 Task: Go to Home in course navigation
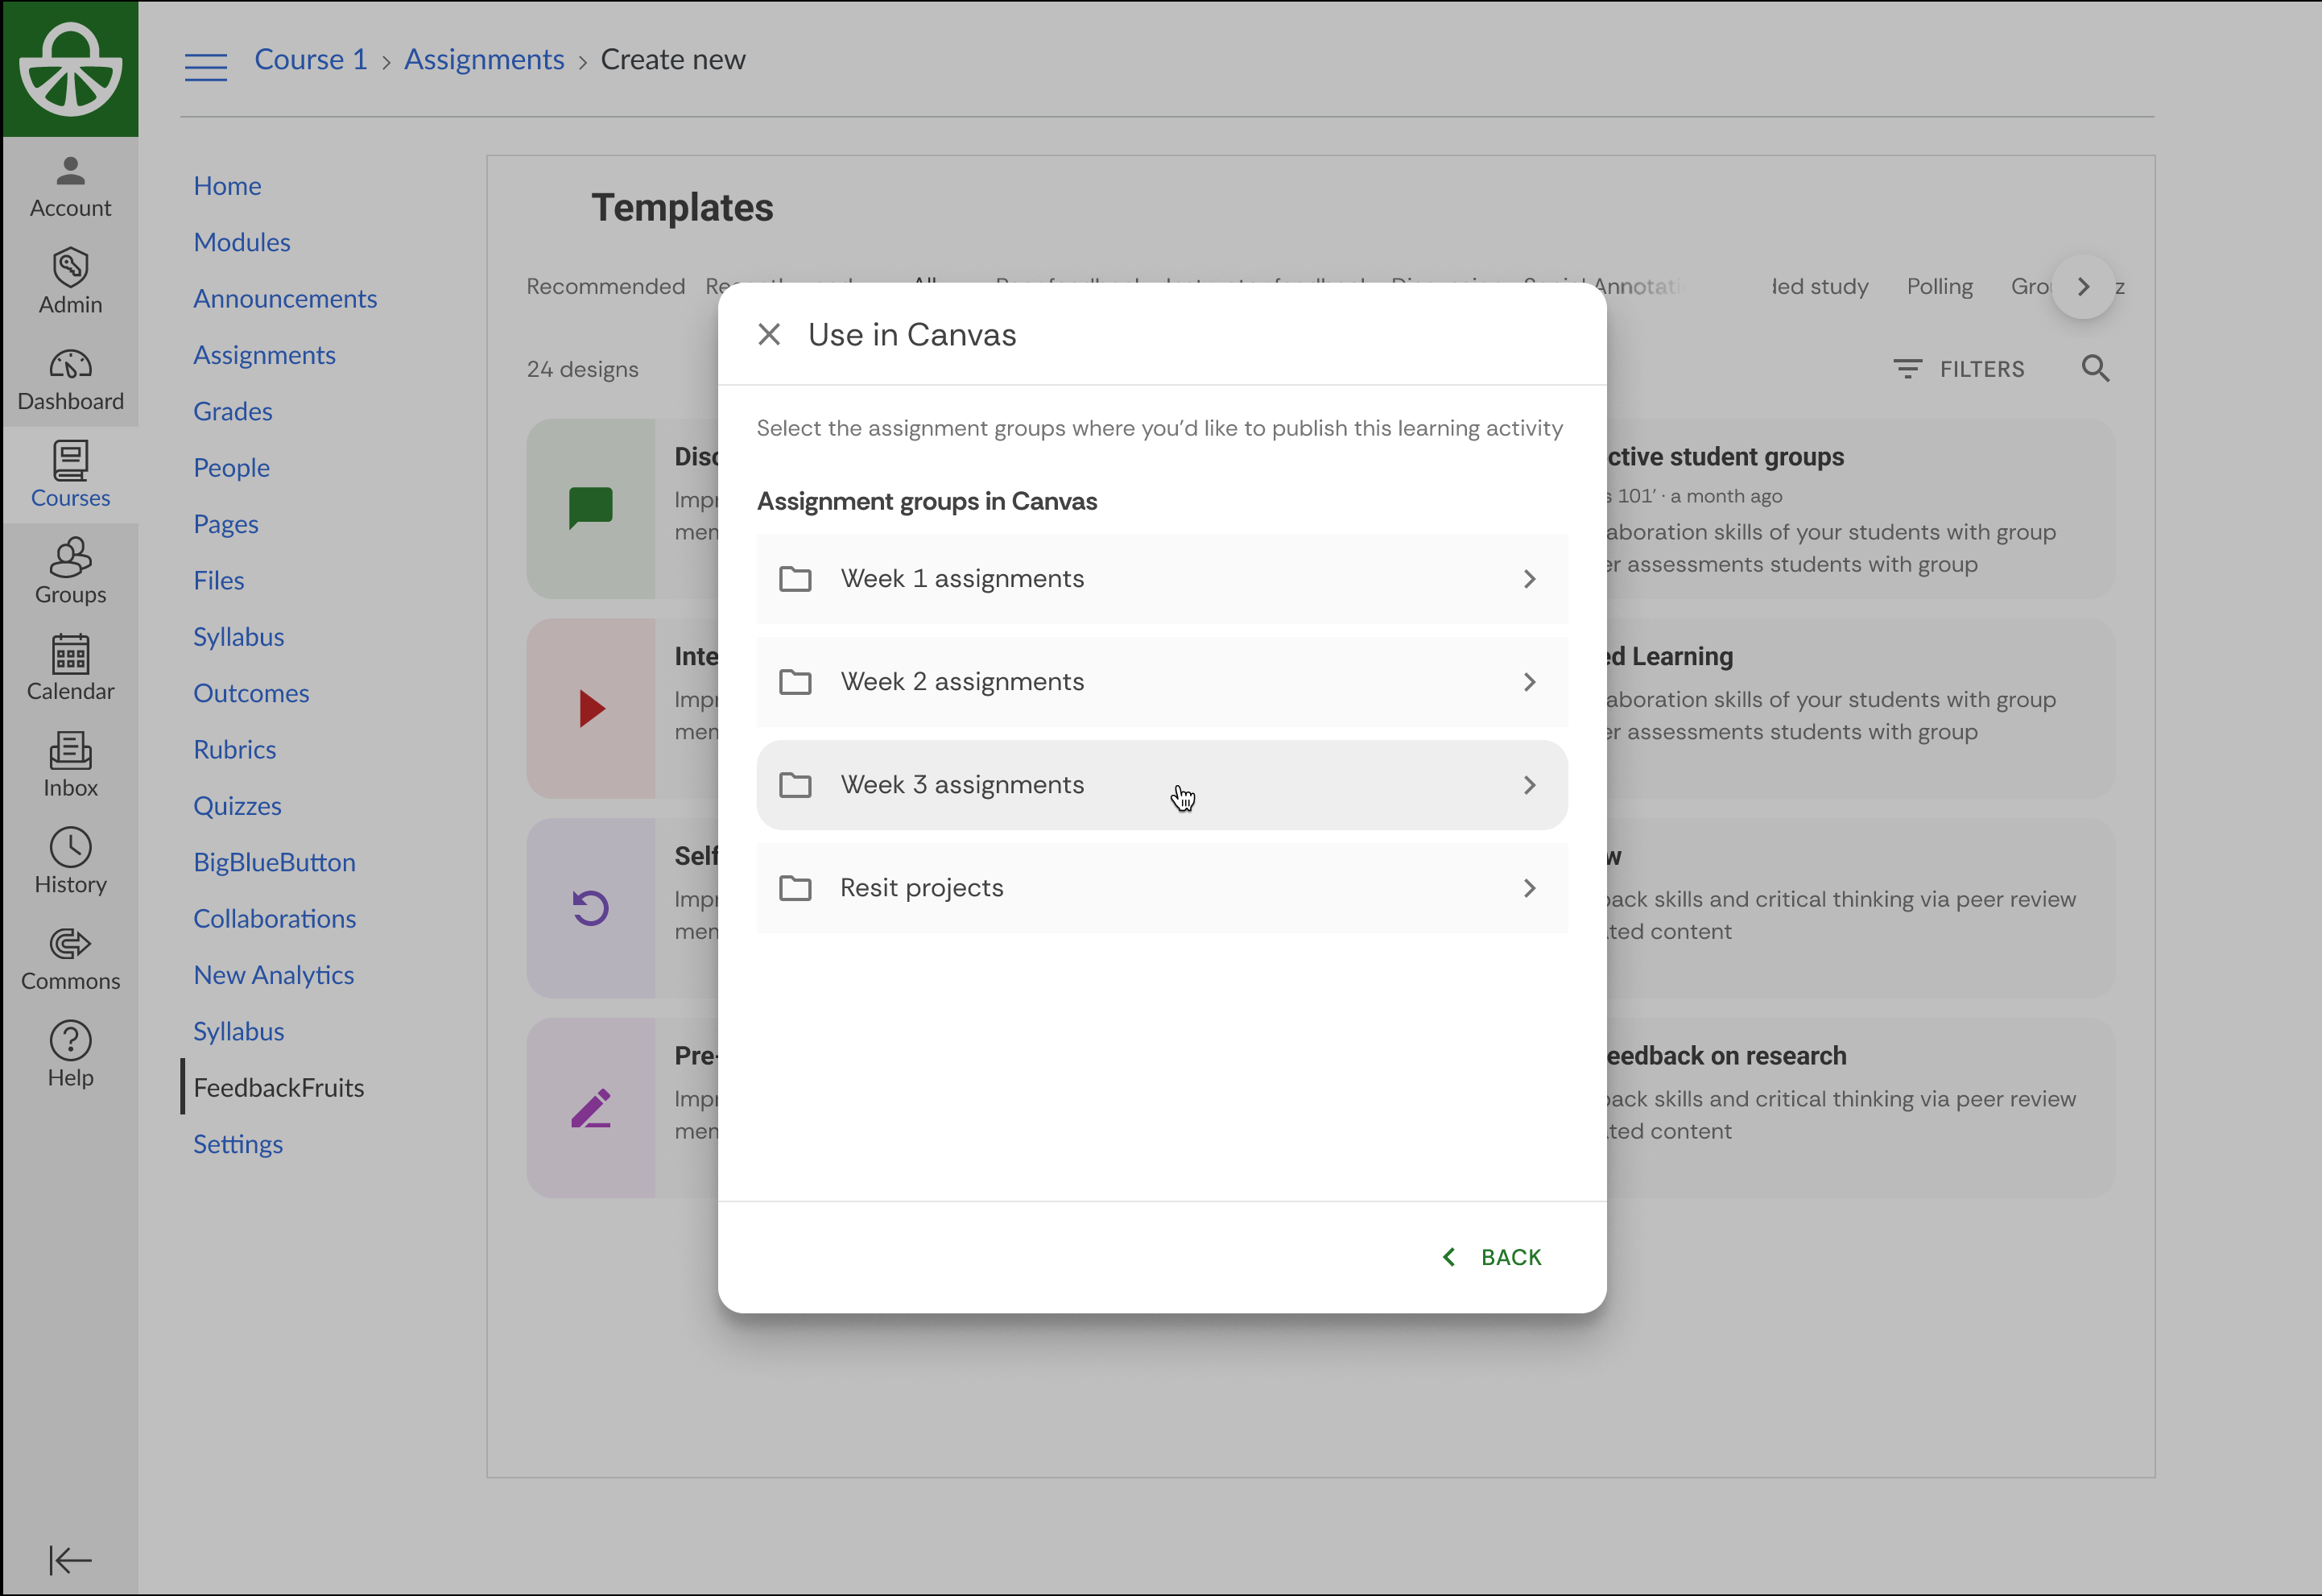click(227, 186)
